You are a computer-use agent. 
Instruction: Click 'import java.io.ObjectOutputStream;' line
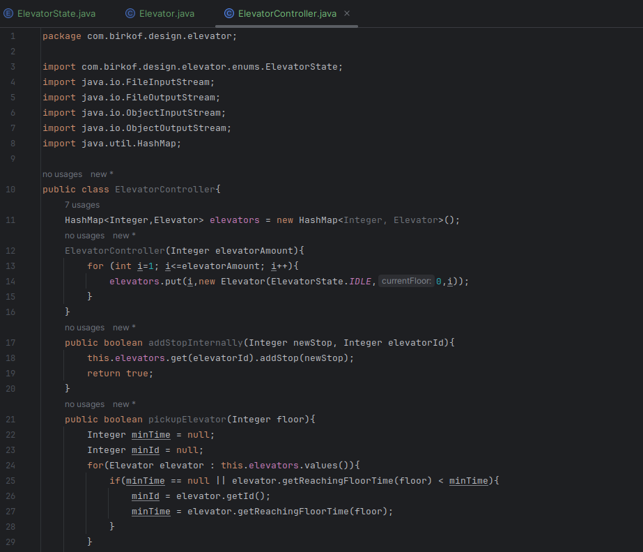click(x=137, y=128)
